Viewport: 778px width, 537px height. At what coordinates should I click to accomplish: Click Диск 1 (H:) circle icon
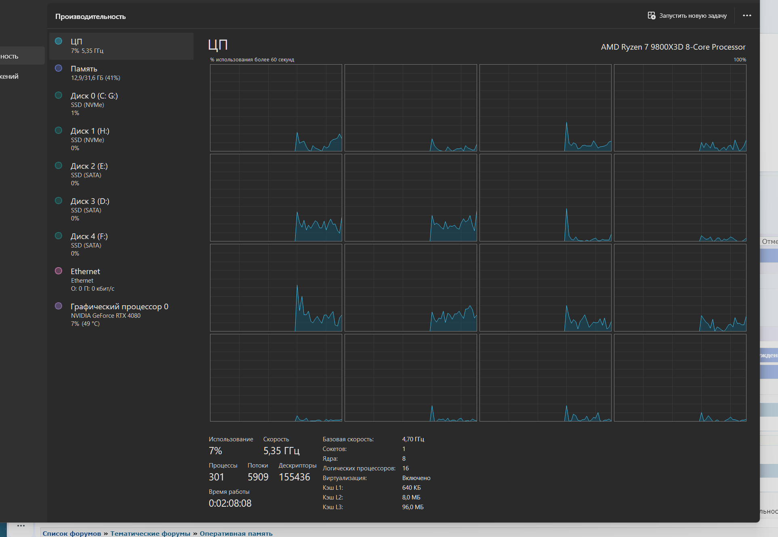[x=59, y=130]
